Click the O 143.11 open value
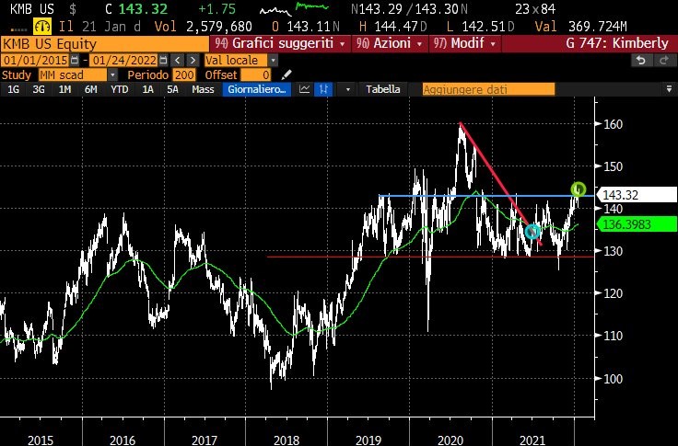The width and height of the screenshot is (678, 446). [x=306, y=27]
